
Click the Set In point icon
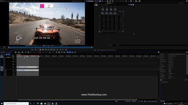coord(32,50)
